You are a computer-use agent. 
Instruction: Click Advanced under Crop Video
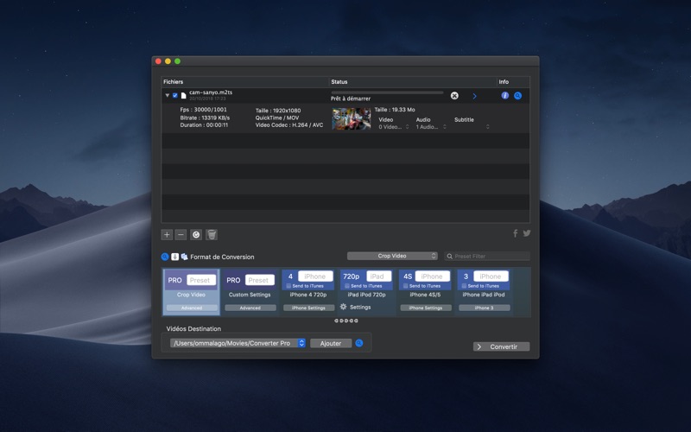click(x=191, y=308)
